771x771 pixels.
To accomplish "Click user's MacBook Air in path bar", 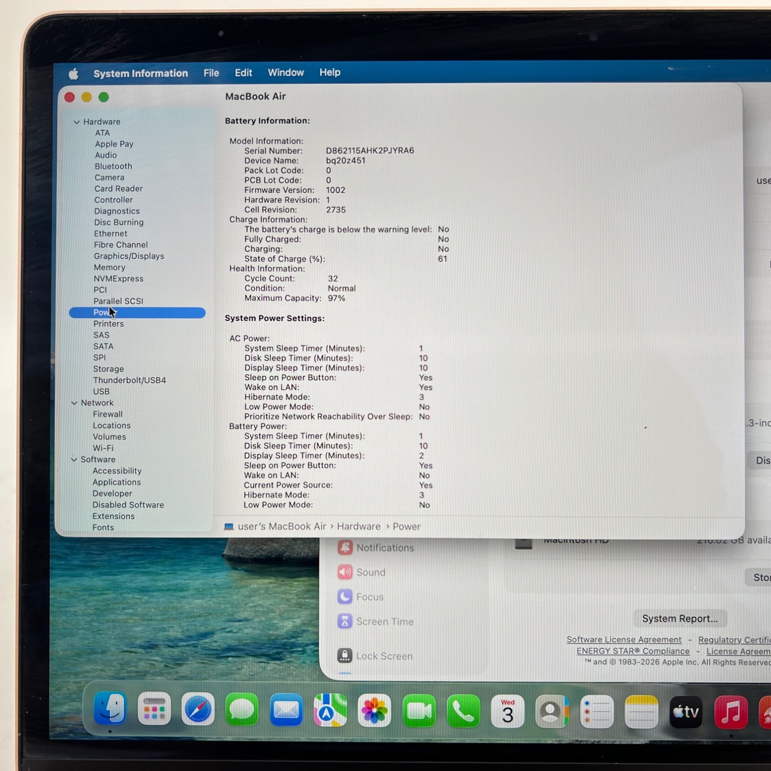I will (x=282, y=526).
